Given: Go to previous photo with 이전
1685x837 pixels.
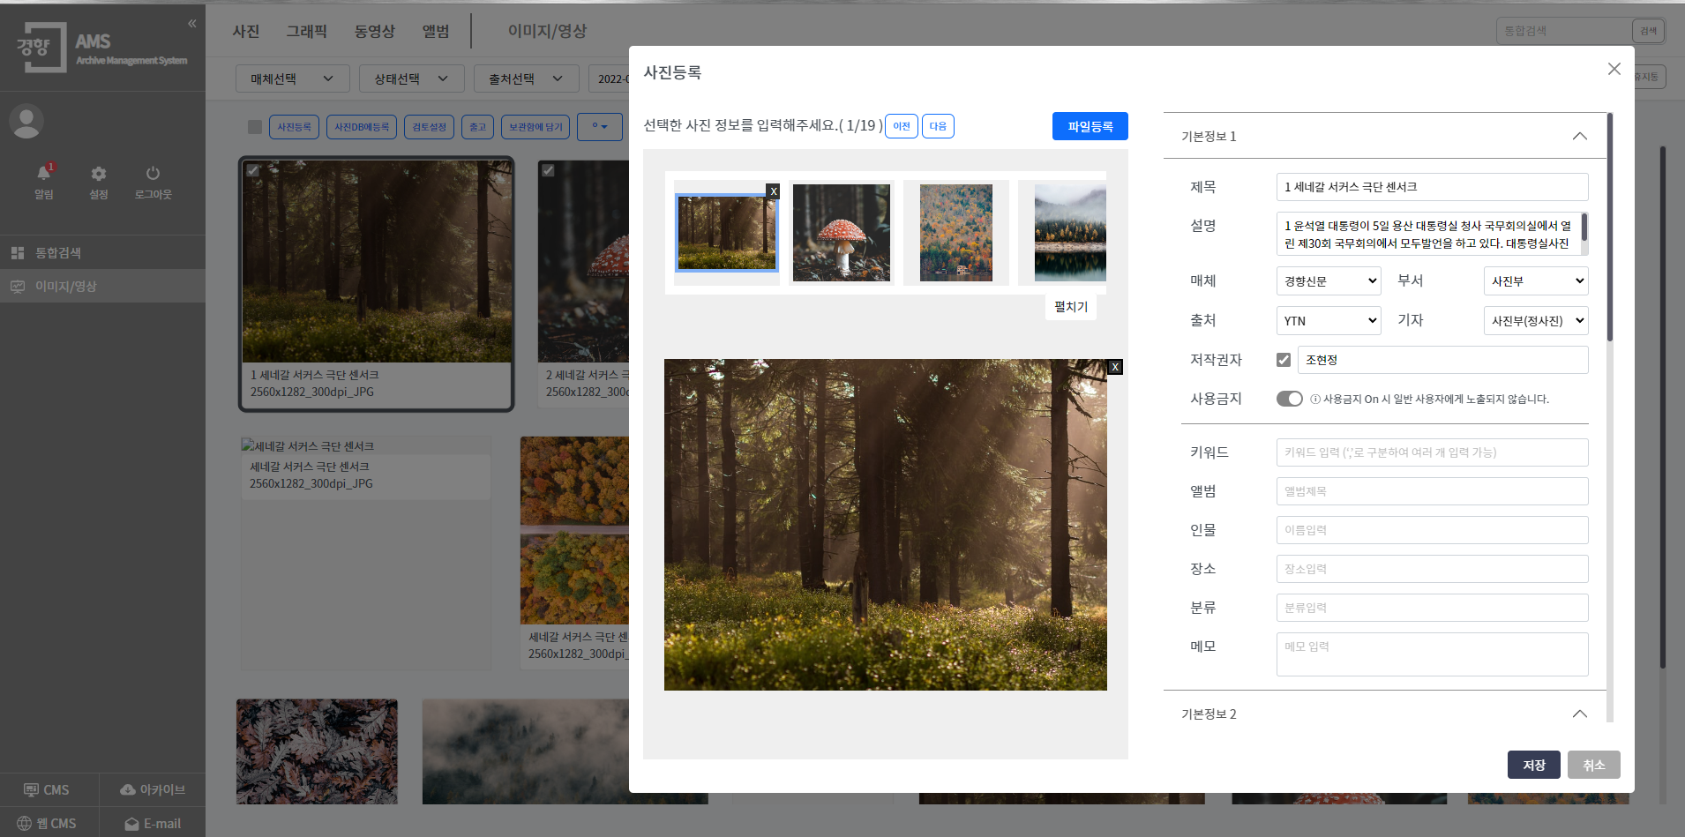Looking at the screenshot, I should click(x=902, y=126).
